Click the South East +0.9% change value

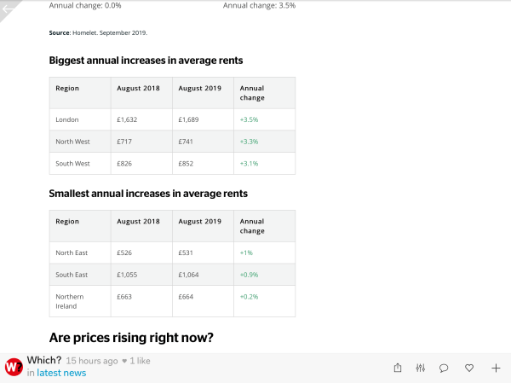click(x=249, y=275)
